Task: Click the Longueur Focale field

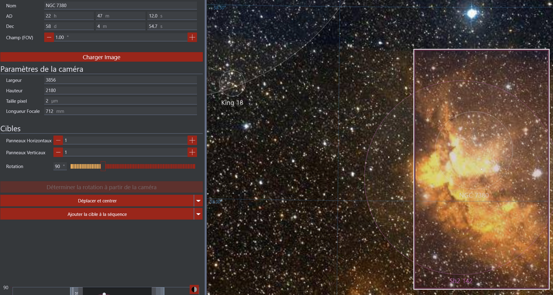Action: click(x=121, y=111)
